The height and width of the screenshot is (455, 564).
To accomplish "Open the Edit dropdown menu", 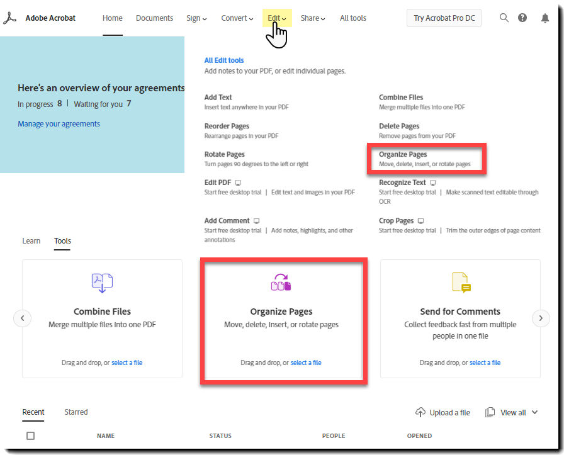I will click(x=277, y=18).
